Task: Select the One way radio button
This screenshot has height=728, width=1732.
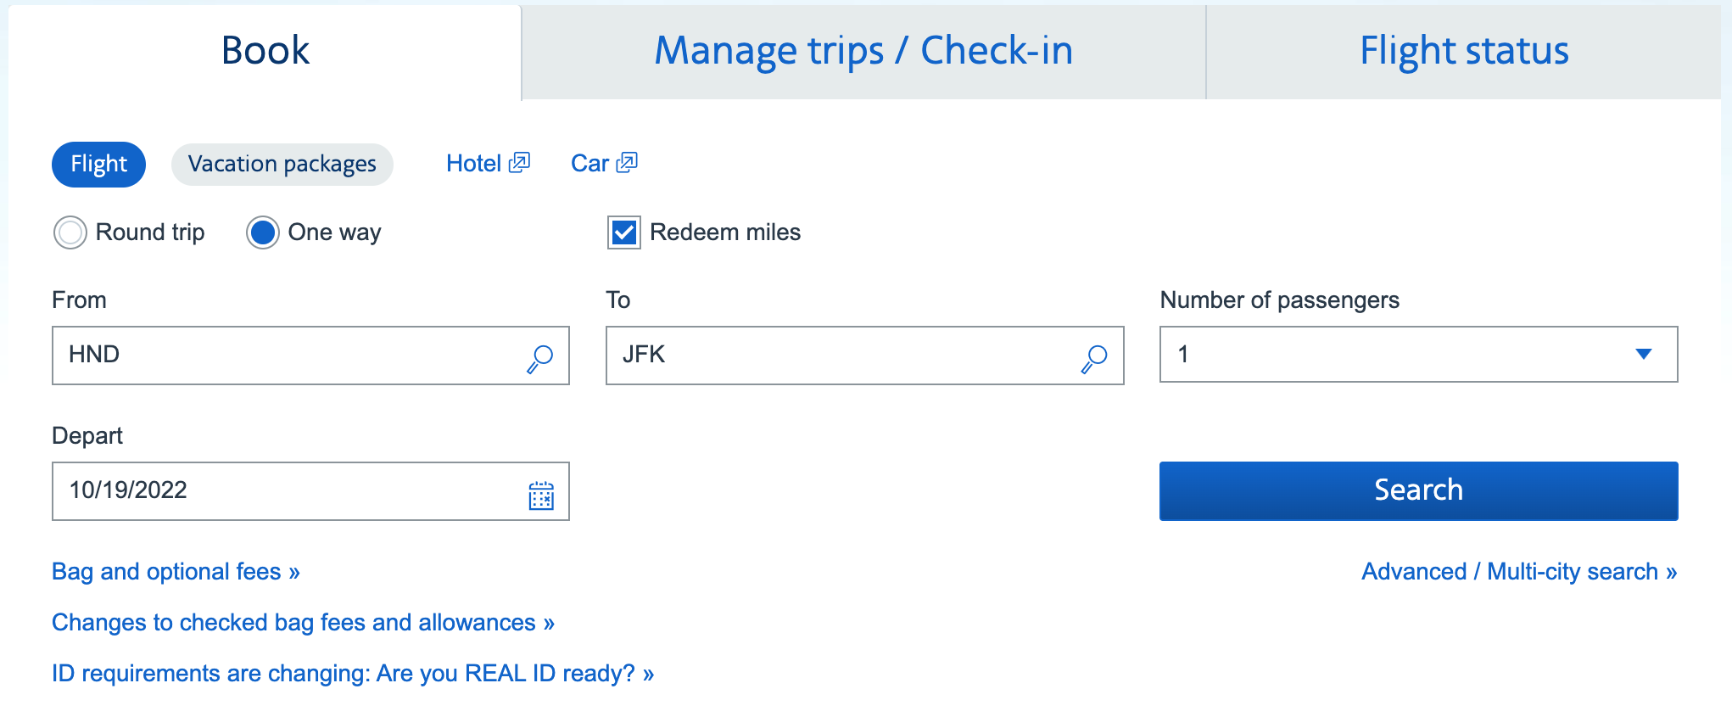Action: (263, 232)
